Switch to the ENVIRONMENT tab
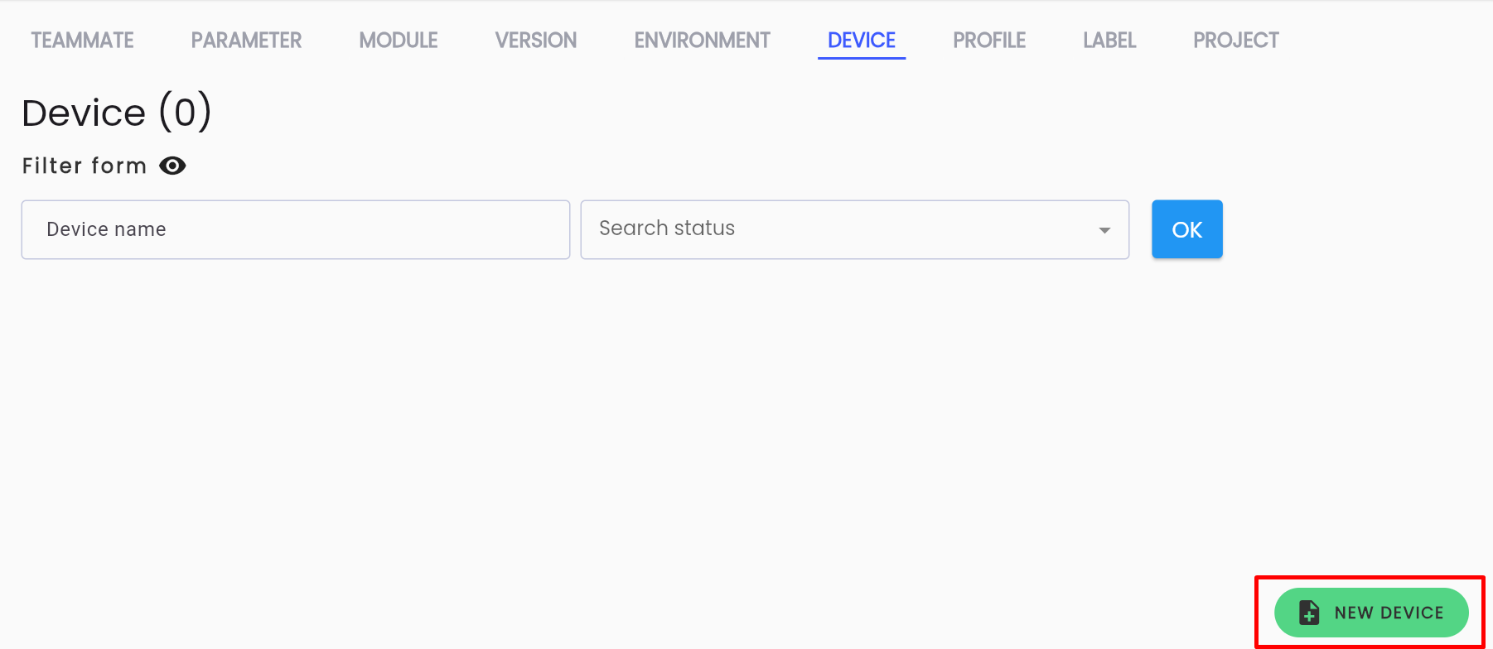Screen dimensions: 1493x649 pos(703,41)
